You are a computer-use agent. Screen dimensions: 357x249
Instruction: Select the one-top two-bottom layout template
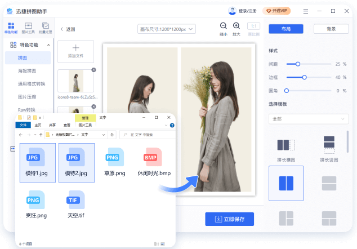coord(329,218)
